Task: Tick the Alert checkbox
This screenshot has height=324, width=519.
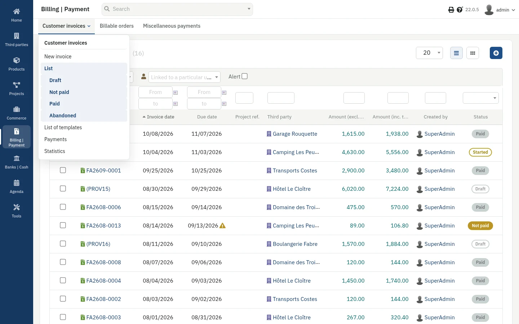Action: click(245, 76)
